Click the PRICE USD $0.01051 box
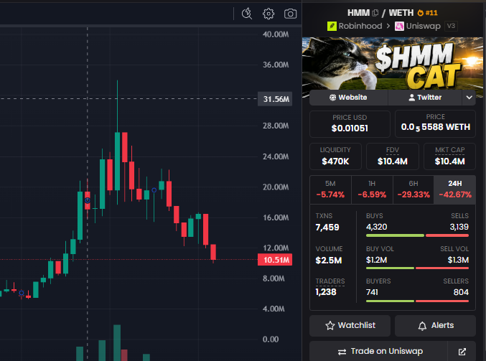The height and width of the screenshot is (361, 486). pos(350,124)
